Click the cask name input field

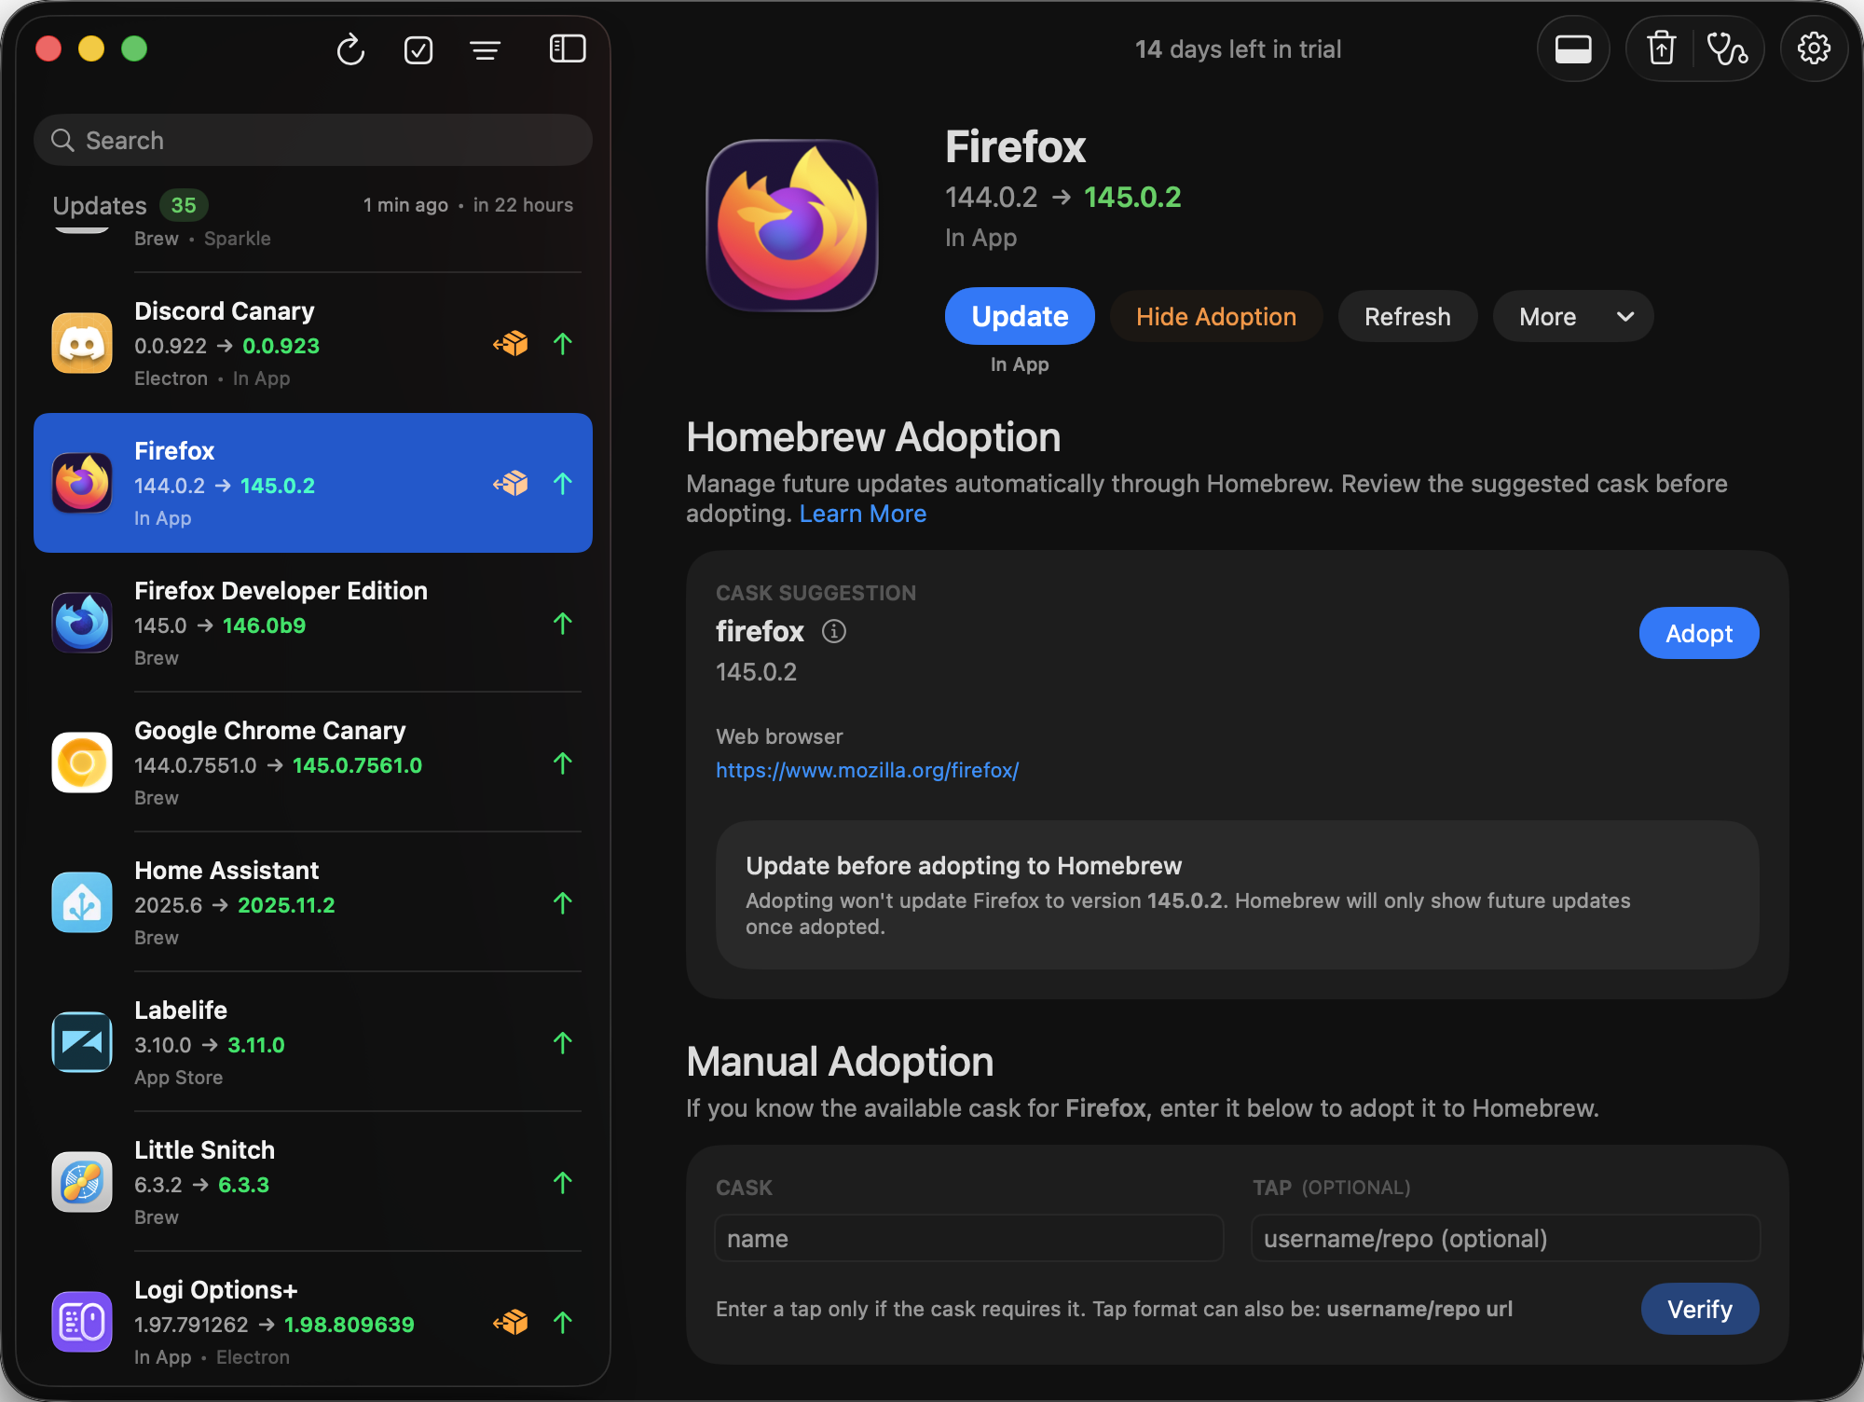968,1238
